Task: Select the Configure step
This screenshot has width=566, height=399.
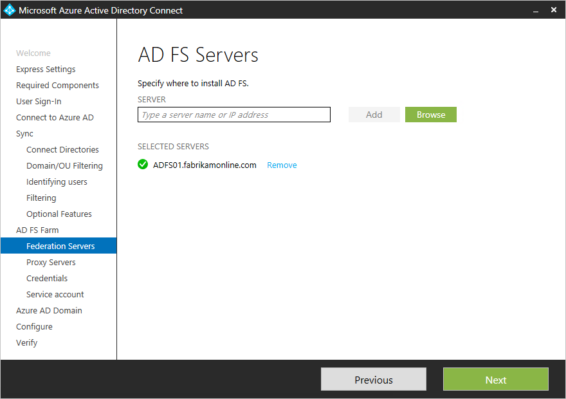Action: pyautogui.click(x=34, y=326)
